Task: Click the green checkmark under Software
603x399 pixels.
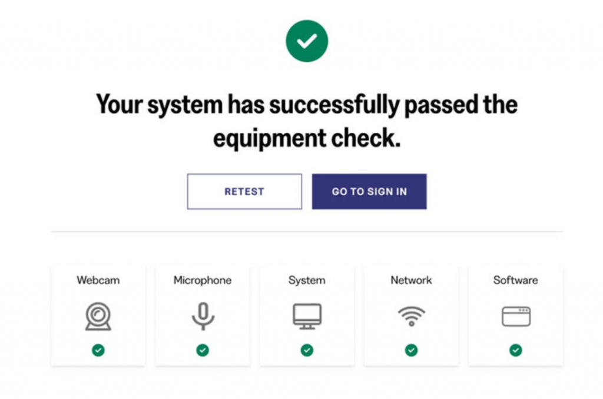Action: 516,350
